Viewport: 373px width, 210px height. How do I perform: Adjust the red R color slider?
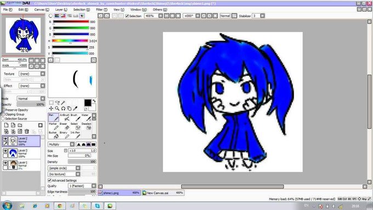71,21
